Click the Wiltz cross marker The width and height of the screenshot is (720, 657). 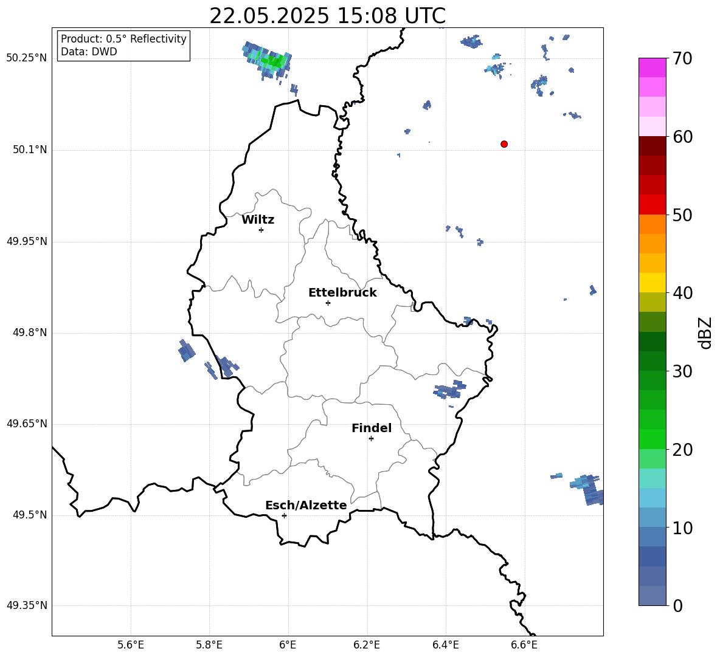[x=261, y=230]
